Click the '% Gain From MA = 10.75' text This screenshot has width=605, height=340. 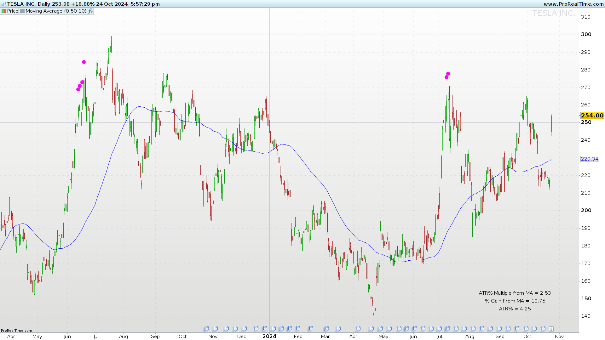click(515, 301)
